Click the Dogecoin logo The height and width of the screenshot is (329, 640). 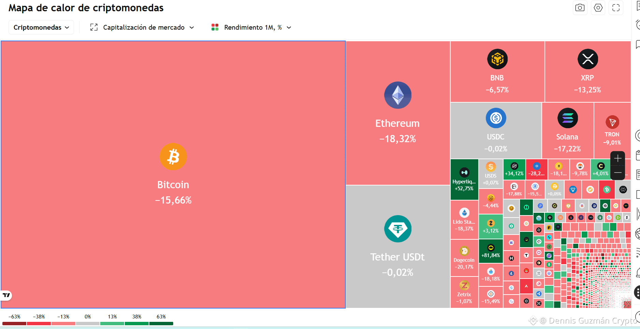464,251
